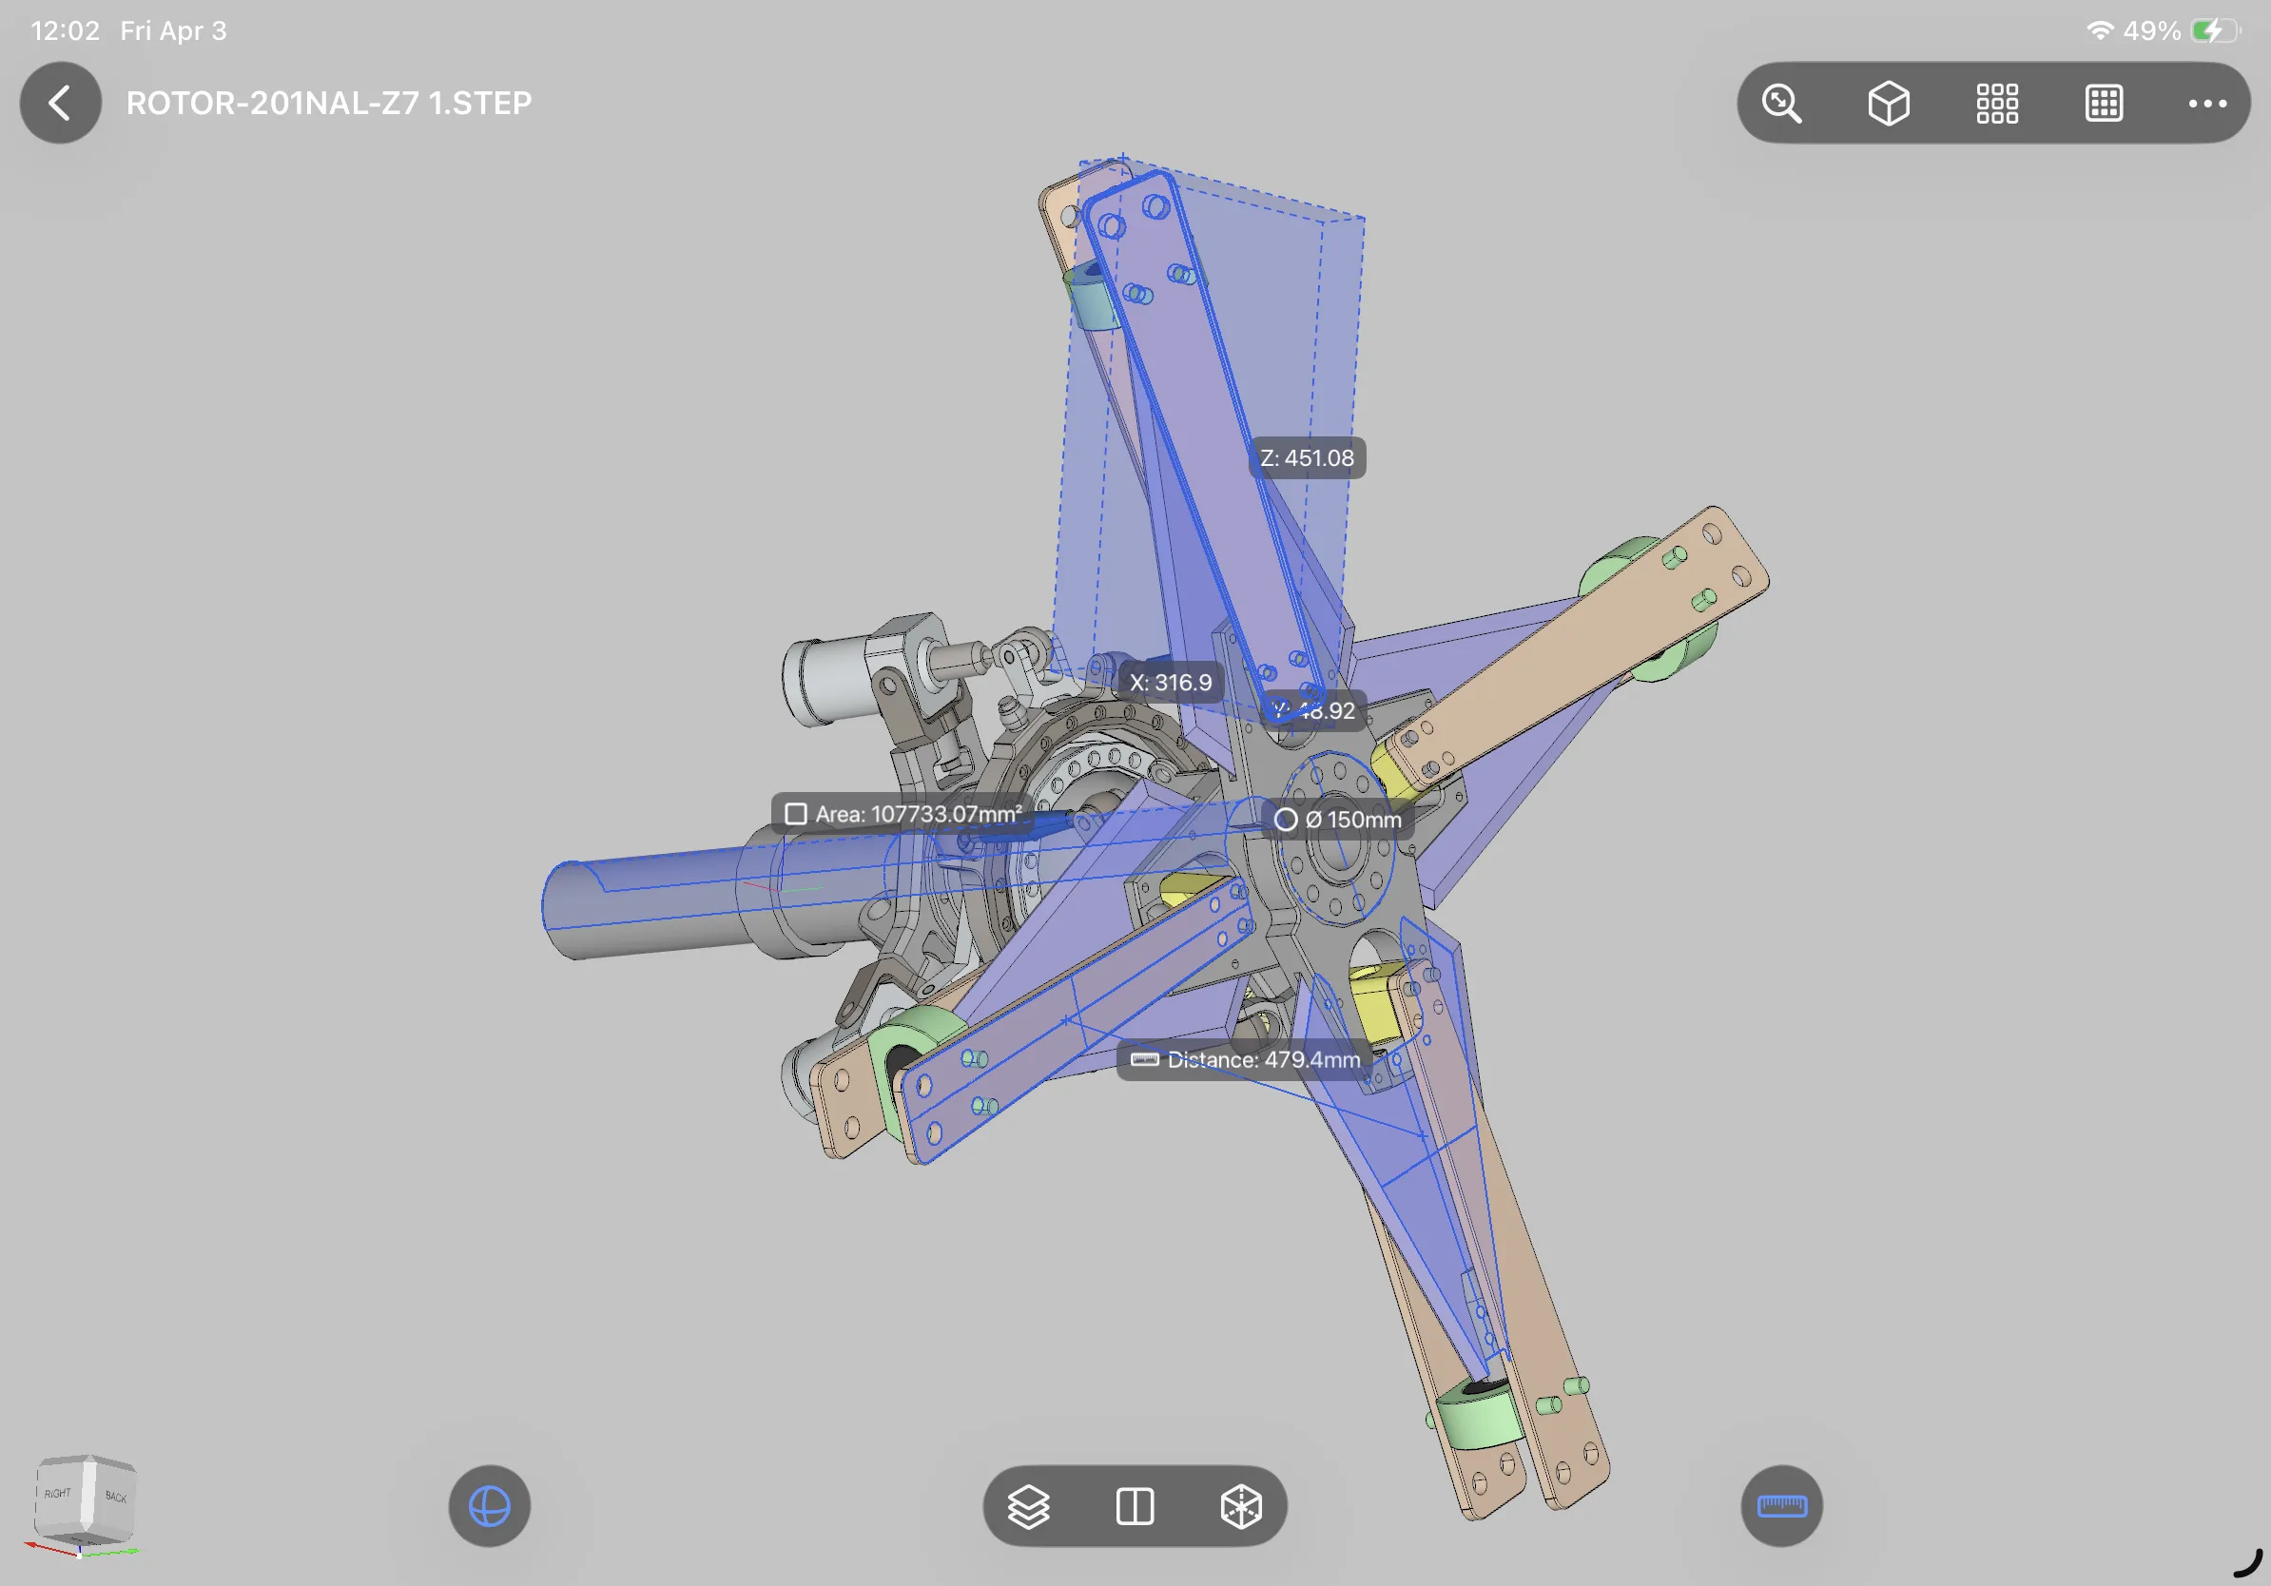Tap the ROTOR-201NAL-Z7 1.STEP file title

click(328, 103)
